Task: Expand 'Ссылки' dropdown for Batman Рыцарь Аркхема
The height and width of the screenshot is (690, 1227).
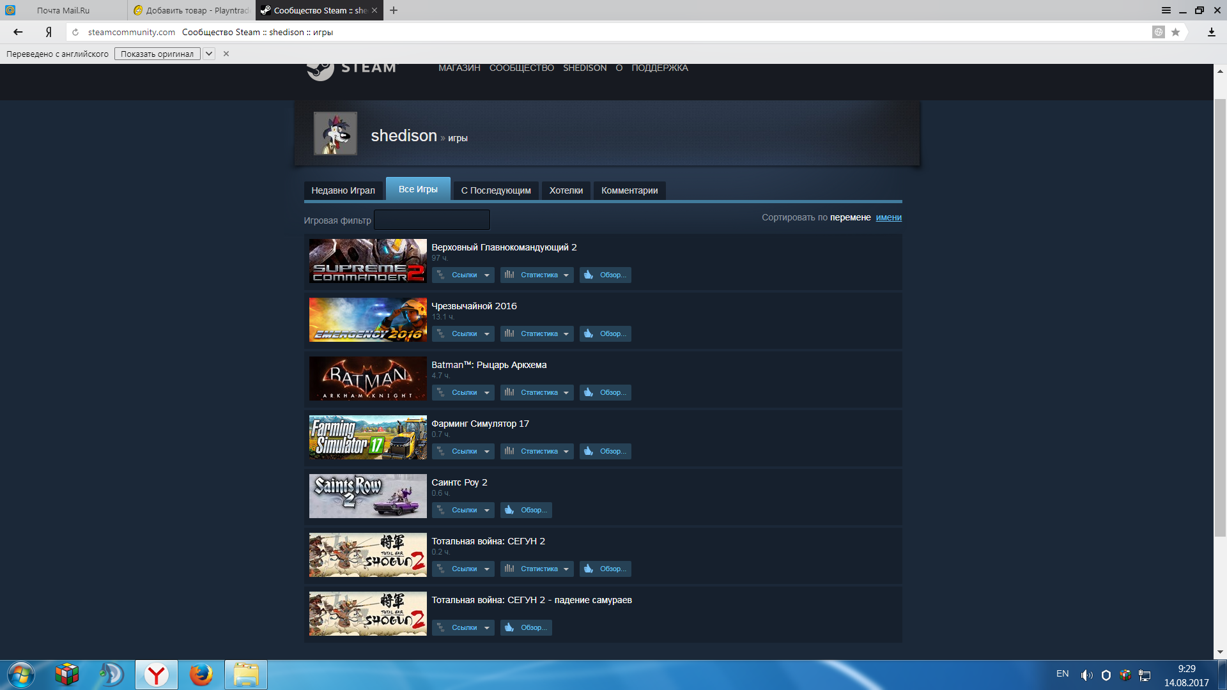Action: pos(463,392)
